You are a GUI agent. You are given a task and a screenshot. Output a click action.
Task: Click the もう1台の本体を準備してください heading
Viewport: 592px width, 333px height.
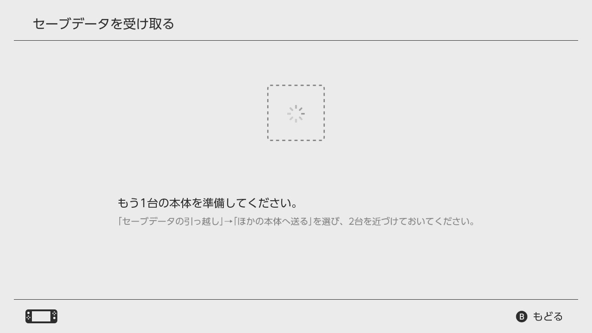click(x=208, y=203)
